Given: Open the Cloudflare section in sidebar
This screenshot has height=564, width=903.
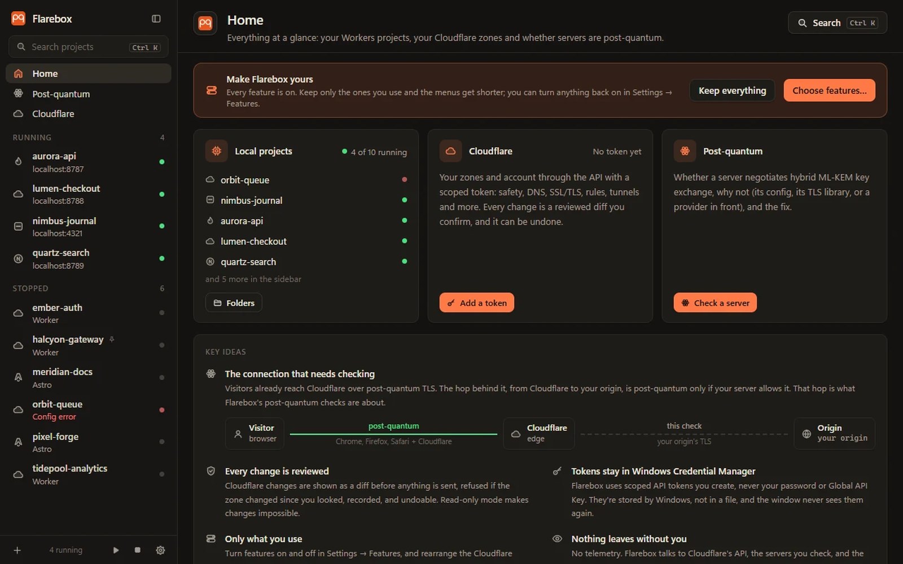Looking at the screenshot, I should (89, 113).
